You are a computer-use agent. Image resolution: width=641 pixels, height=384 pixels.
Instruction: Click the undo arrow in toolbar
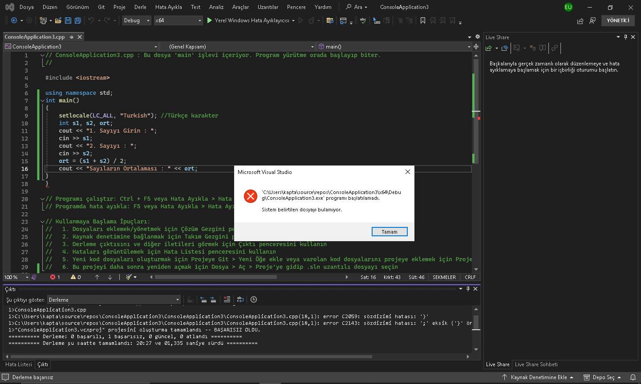91,20
